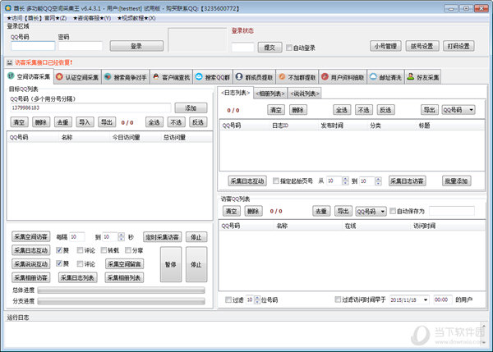This screenshot has width=493, height=352.
Task: Click 采集日志访客 button
Action: tap(408, 181)
